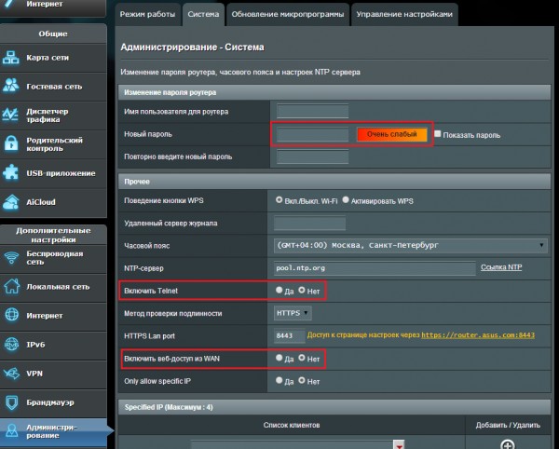Screen dimensions: 559x449
Task: Select Да for веб-доступ из WAN
Action: (x=279, y=358)
